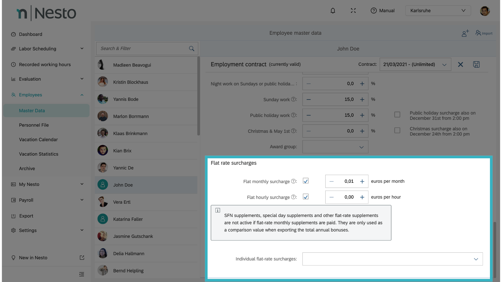Open the Contract date dropdown
The width and height of the screenshot is (502, 282).
click(415, 64)
